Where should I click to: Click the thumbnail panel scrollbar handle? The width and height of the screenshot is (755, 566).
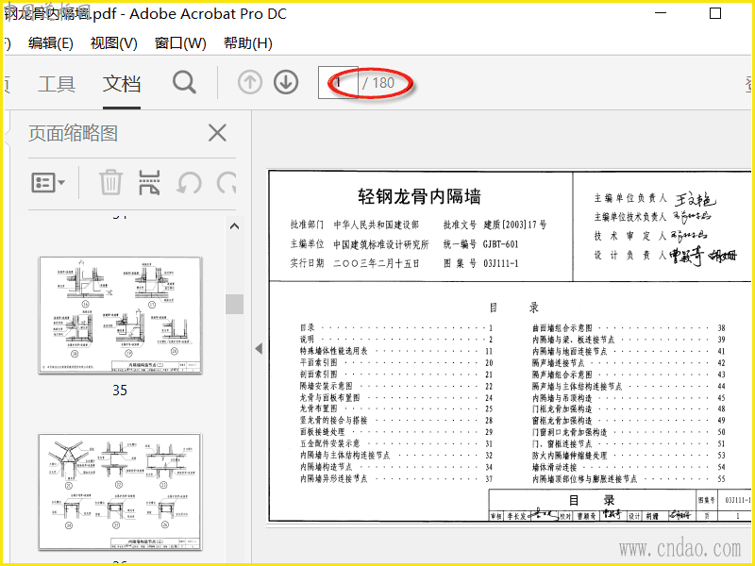pos(234,304)
